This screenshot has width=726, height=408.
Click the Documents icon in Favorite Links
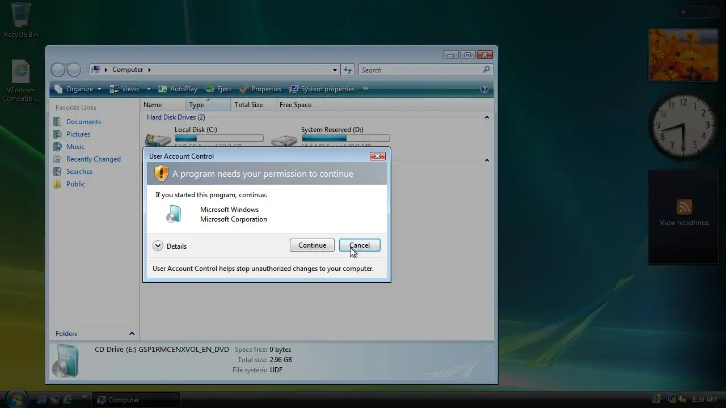(x=57, y=122)
